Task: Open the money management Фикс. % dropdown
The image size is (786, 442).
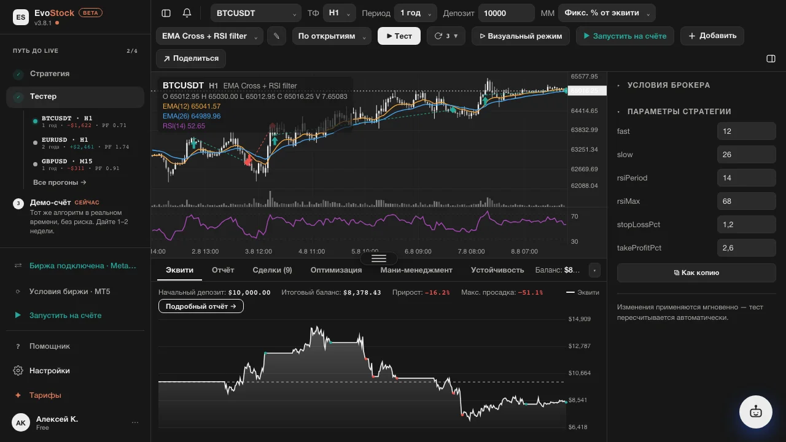Action: click(607, 13)
